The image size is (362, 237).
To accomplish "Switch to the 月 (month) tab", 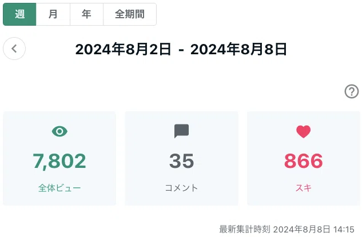I will coord(53,14).
